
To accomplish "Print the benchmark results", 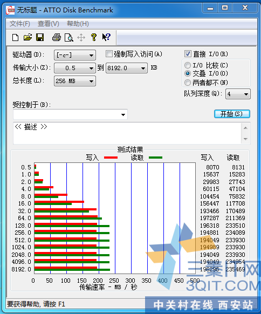I will click(57, 37).
